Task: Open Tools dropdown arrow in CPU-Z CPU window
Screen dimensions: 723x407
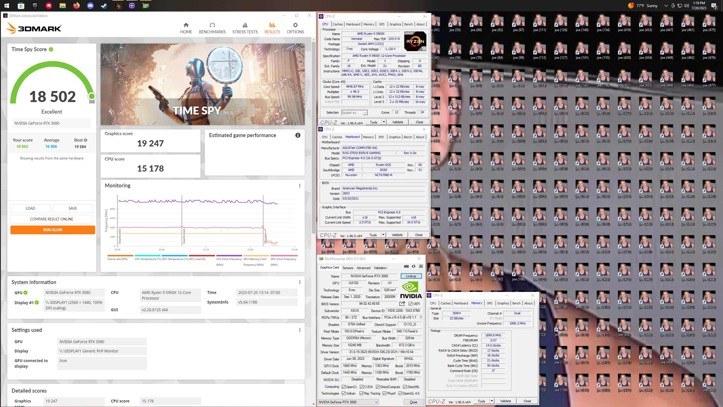Action: (x=384, y=122)
